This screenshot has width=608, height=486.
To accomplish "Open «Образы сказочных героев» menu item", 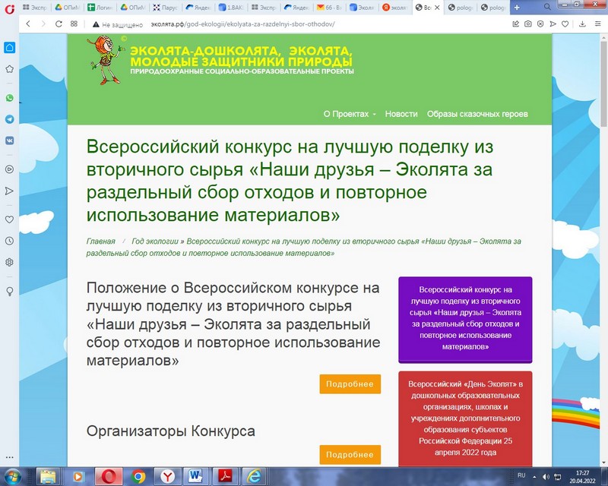I will click(x=477, y=114).
